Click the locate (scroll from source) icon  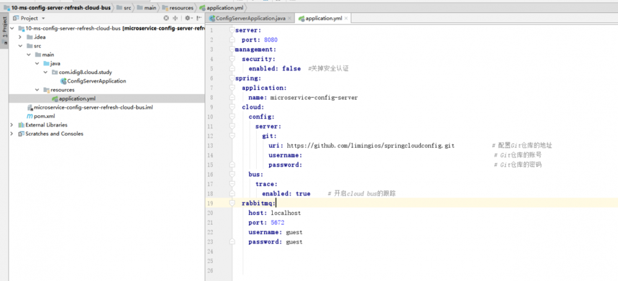166,19
